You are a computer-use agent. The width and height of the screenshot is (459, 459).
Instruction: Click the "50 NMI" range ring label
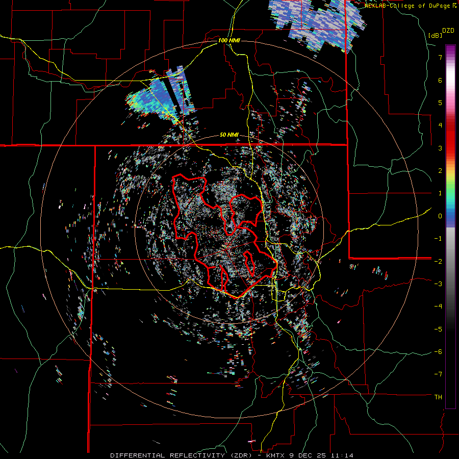229,135
